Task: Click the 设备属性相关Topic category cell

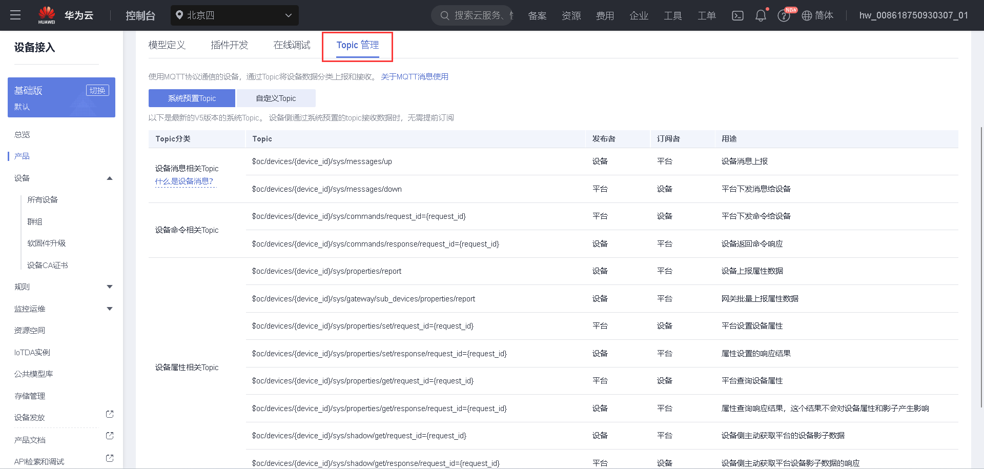Action: coord(187,368)
